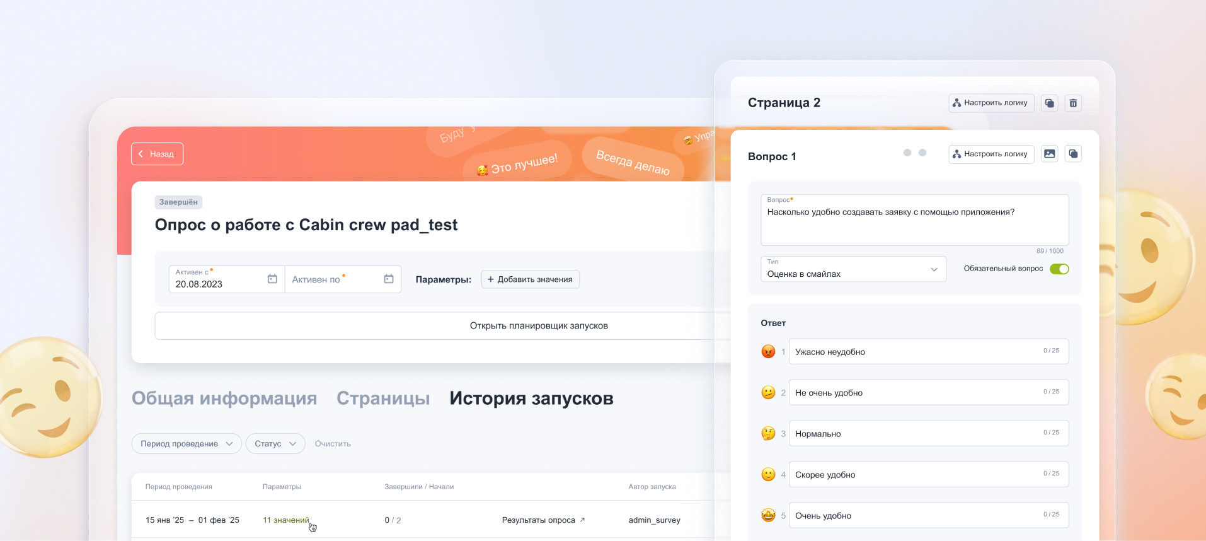Duplicate Вопрос 1 using the copy icon
Image resolution: width=1206 pixels, height=541 pixels.
[1073, 154]
